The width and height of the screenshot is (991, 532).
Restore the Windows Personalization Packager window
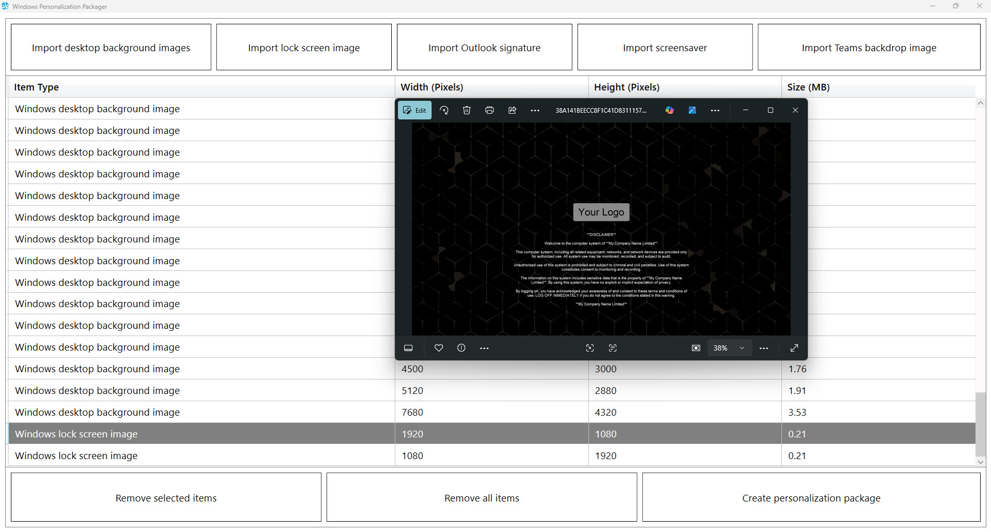(x=956, y=6)
